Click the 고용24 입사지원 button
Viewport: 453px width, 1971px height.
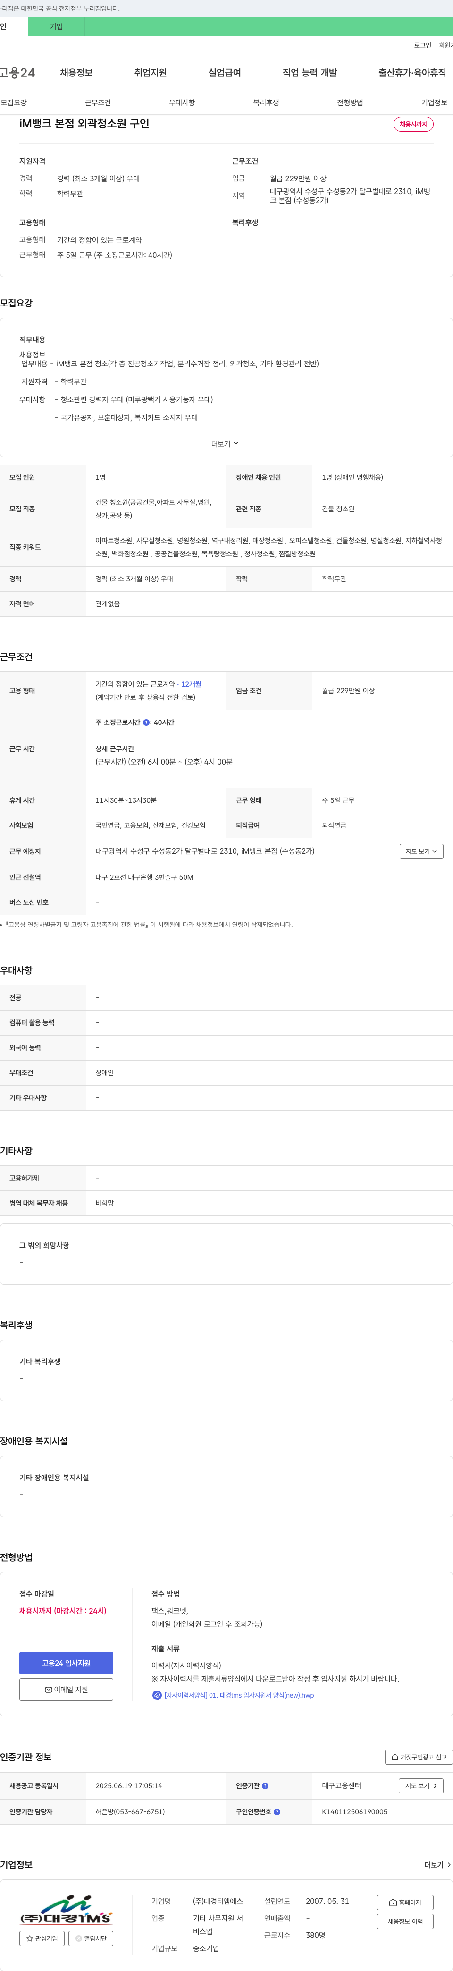[x=66, y=1664]
